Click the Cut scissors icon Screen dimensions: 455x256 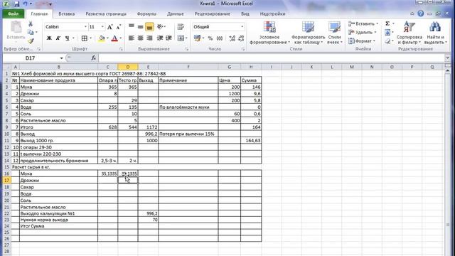click(31, 24)
